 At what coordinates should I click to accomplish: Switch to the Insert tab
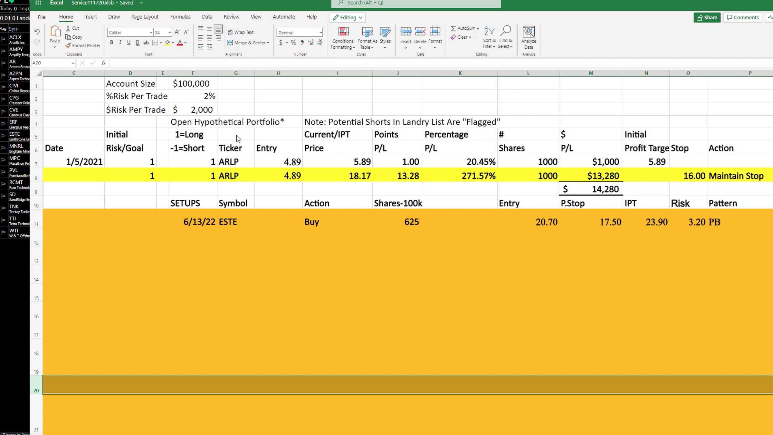91,17
